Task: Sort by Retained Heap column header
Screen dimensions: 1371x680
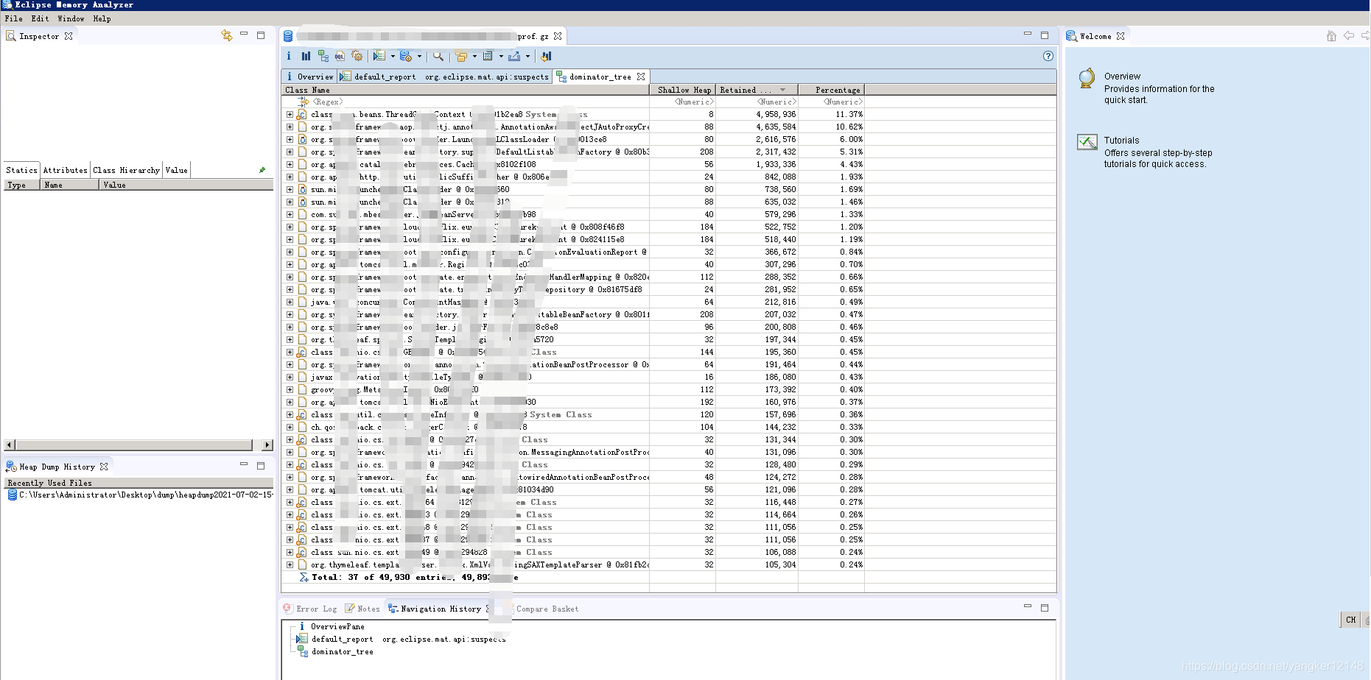Action: point(757,90)
